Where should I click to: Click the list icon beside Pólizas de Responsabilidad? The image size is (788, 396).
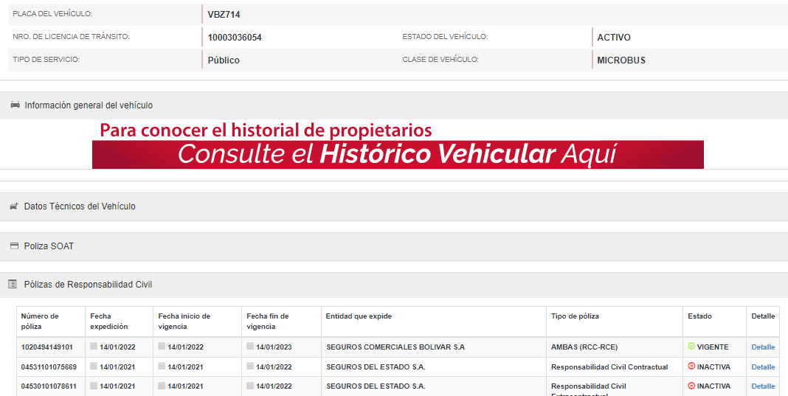[13, 284]
